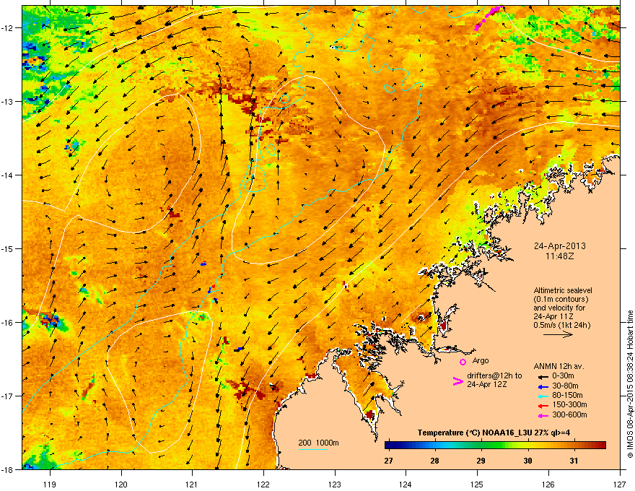This screenshot has width=635, height=491.
Task: Click the colorbar tick label 29
Action: pos(481,461)
